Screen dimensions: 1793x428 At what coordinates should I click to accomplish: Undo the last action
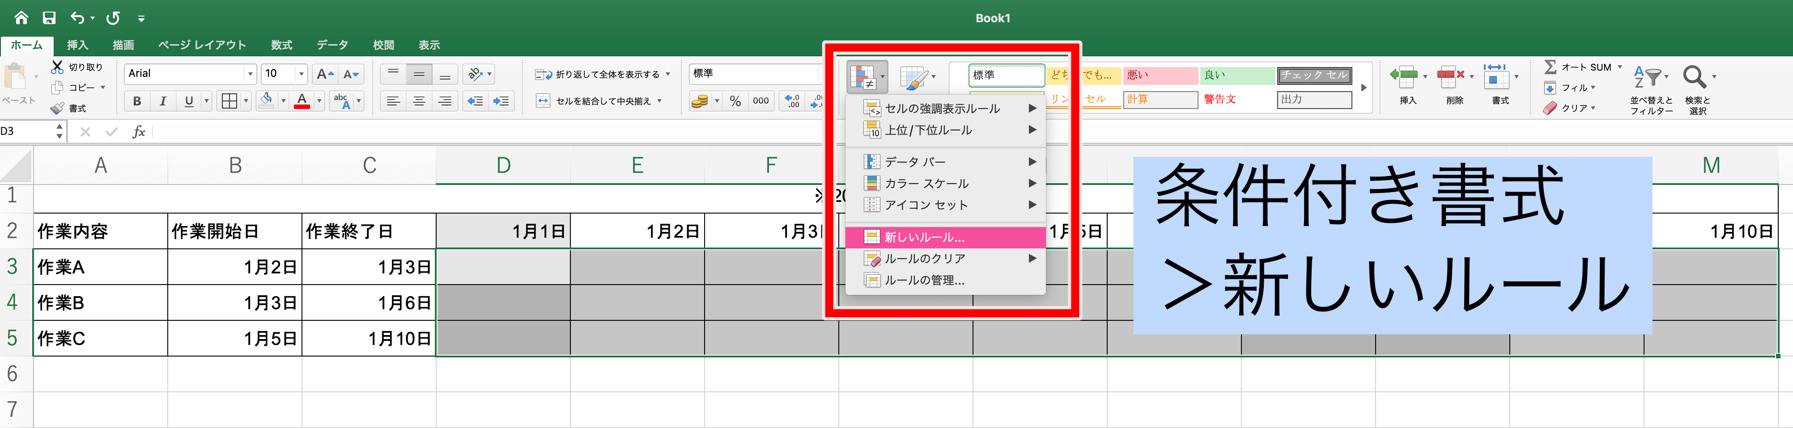click(x=77, y=17)
